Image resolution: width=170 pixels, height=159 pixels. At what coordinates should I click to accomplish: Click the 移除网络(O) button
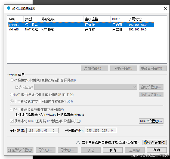coord(124,68)
